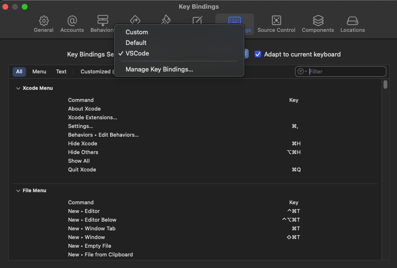The width and height of the screenshot is (397, 268).
Task: Click the ⌘Q key binding cell
Action: pyautogui.click(x=296, y=169)
